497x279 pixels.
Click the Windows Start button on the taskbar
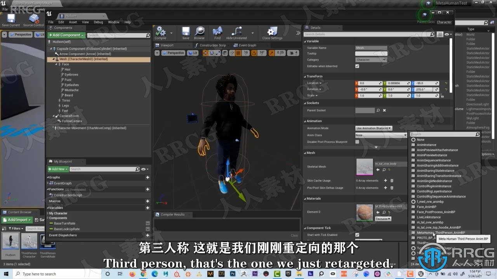pos(6,274)
